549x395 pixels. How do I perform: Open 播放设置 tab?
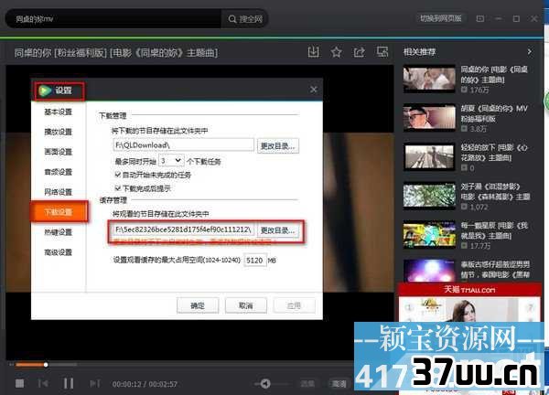click(x=59, y=132)
